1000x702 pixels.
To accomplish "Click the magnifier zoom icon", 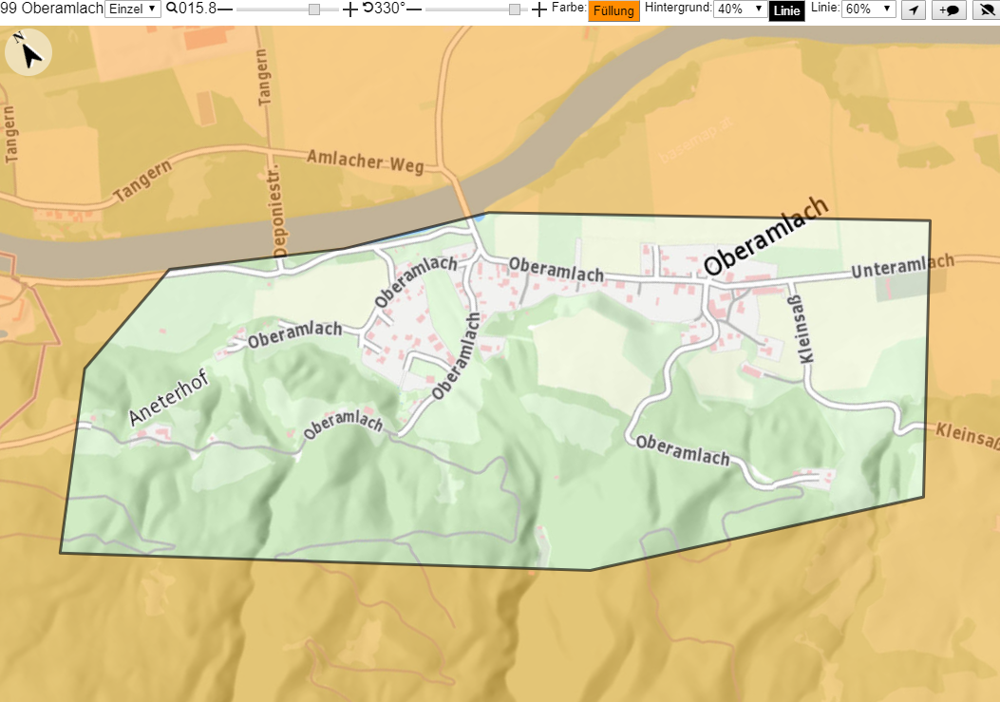I will pyautogui.click(x=172, y=9).
